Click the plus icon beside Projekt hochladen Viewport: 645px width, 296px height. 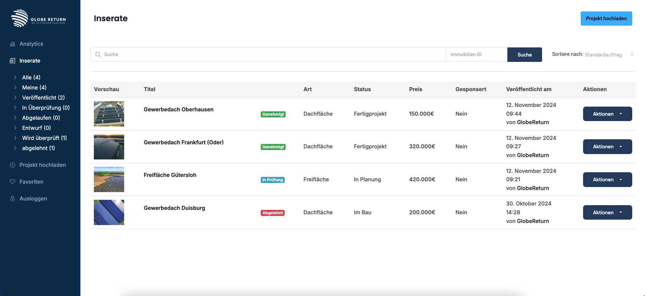click(12, 165)
